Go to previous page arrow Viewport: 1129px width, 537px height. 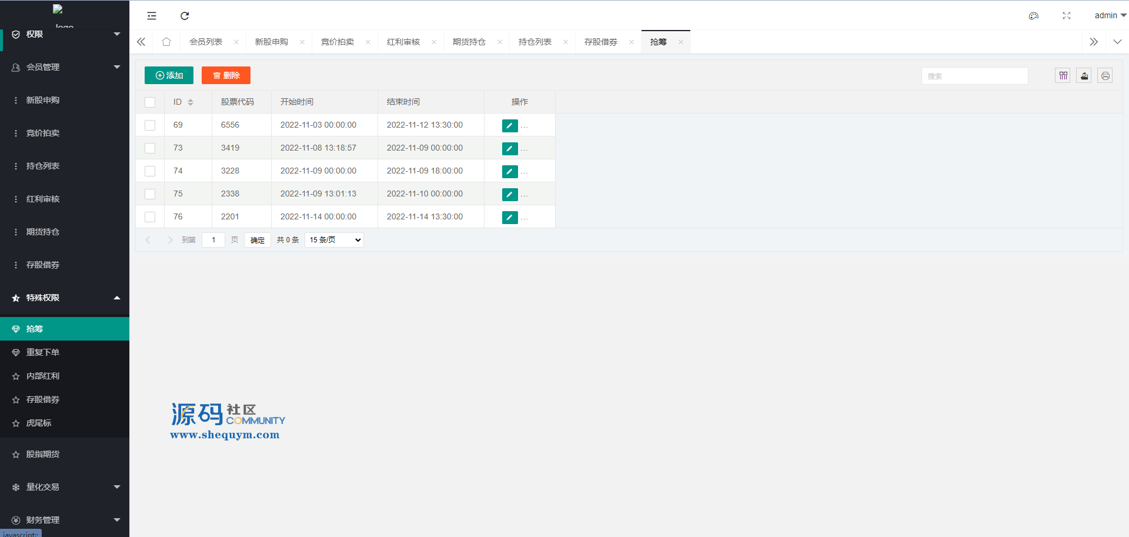(148, 240)
